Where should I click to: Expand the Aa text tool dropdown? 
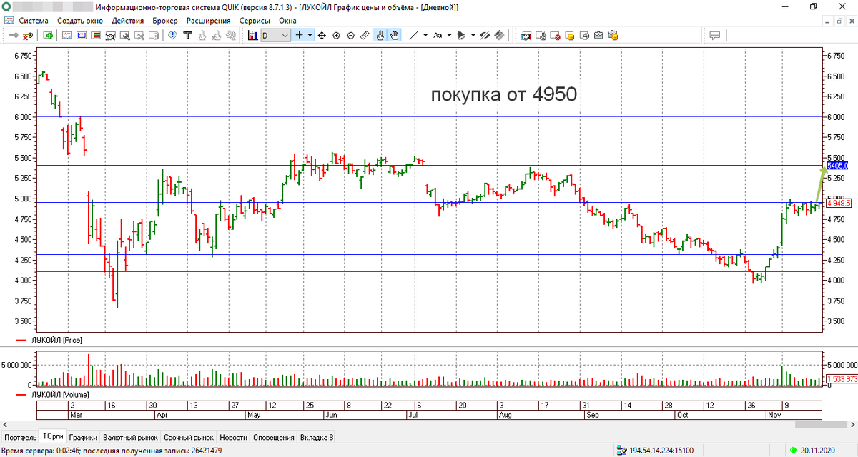448,35
